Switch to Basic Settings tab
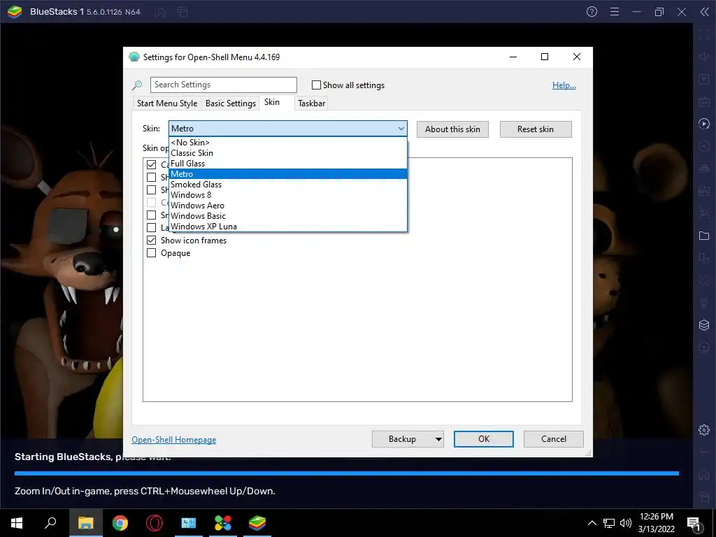 (231, 103)
